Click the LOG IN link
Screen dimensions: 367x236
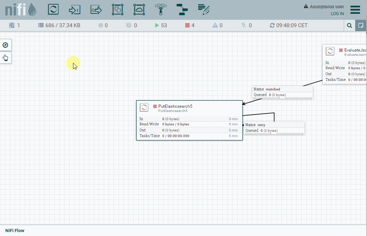(x=337, y=13)
